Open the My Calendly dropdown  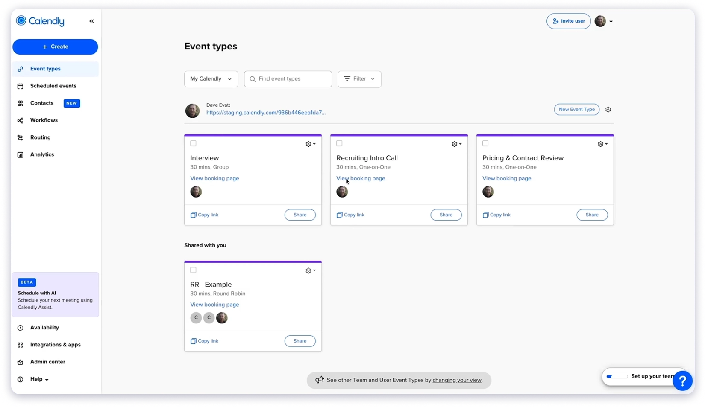pyautogui.click(x=211, y=79)
